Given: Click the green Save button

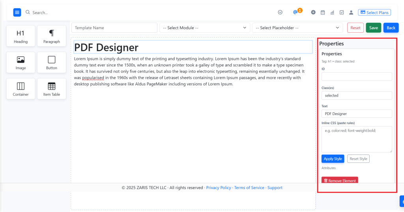Looking at the screenshot, I should [373, 28].
